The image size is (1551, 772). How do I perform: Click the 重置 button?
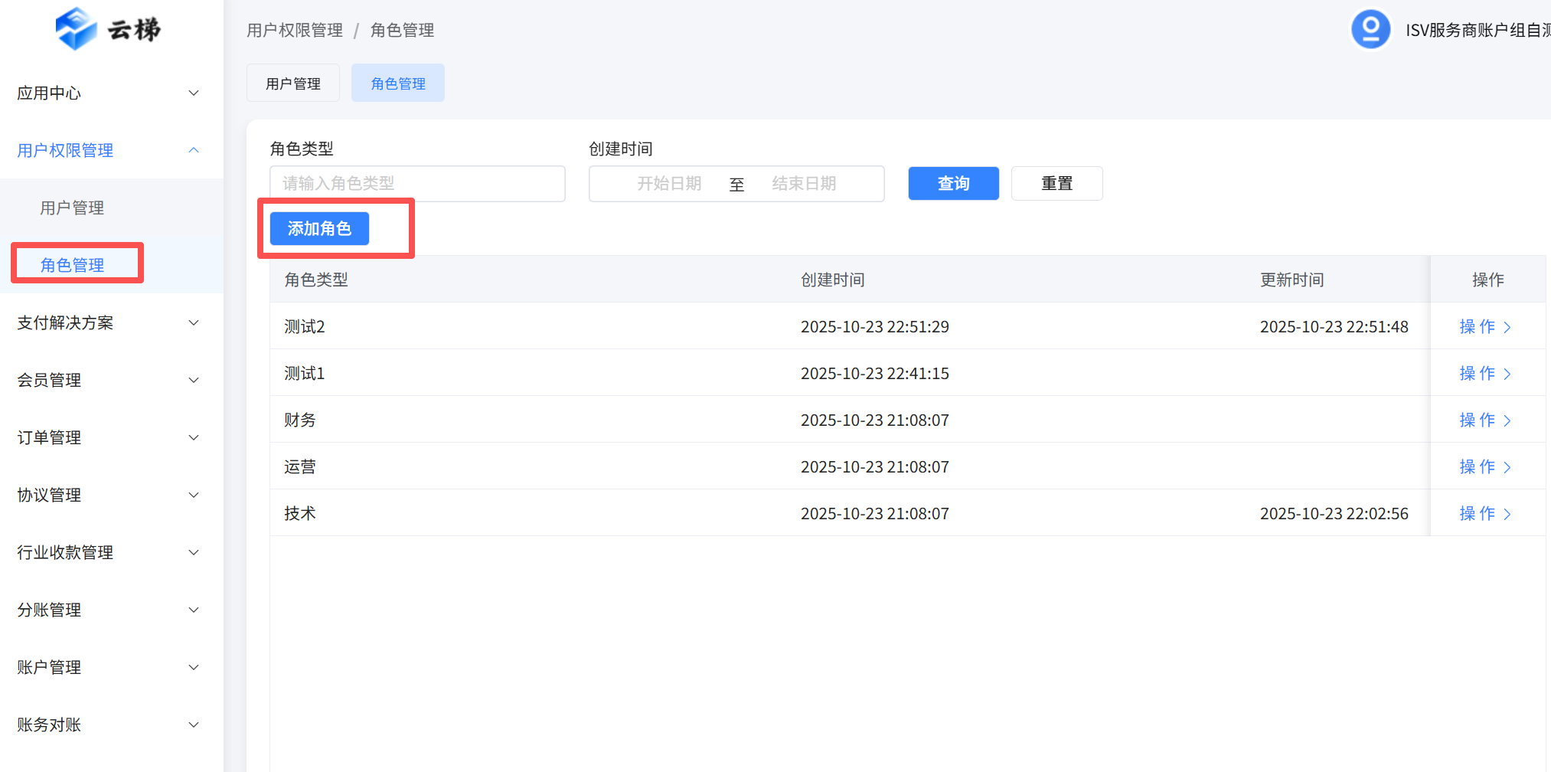pos(1056,184)
